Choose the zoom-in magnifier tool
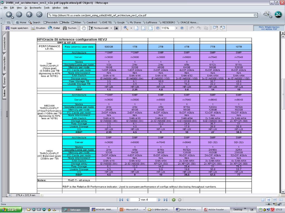The image size is (285, 213). click(x=126, y=28)
